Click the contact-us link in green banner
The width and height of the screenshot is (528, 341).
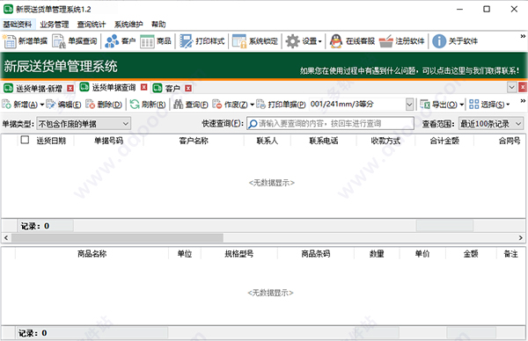coord(409,70)
